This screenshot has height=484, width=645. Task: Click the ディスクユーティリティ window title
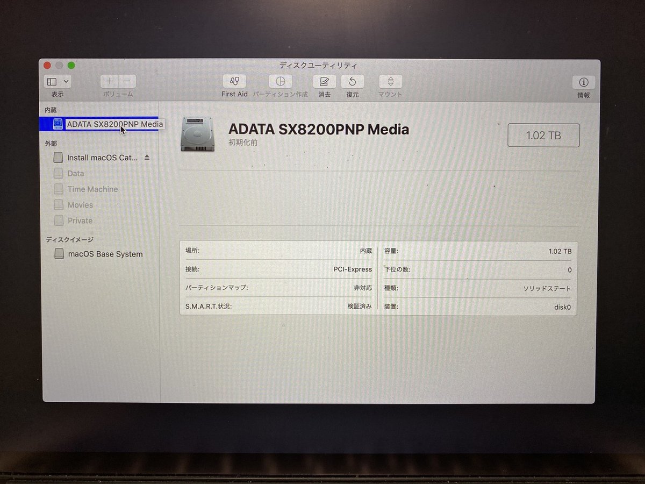318,65
